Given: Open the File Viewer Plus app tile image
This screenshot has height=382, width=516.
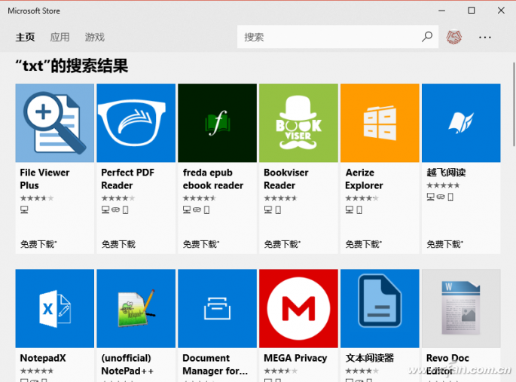Looking at the screenshot, I should 55,123.
